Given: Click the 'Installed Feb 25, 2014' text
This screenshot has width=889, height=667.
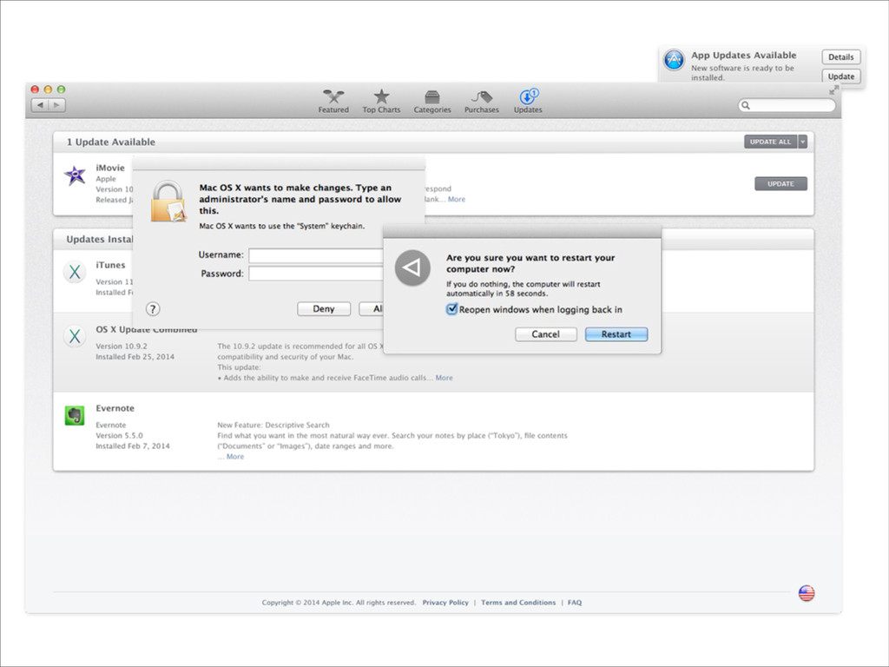Looking at the screenshot, I should pos(135,357).
